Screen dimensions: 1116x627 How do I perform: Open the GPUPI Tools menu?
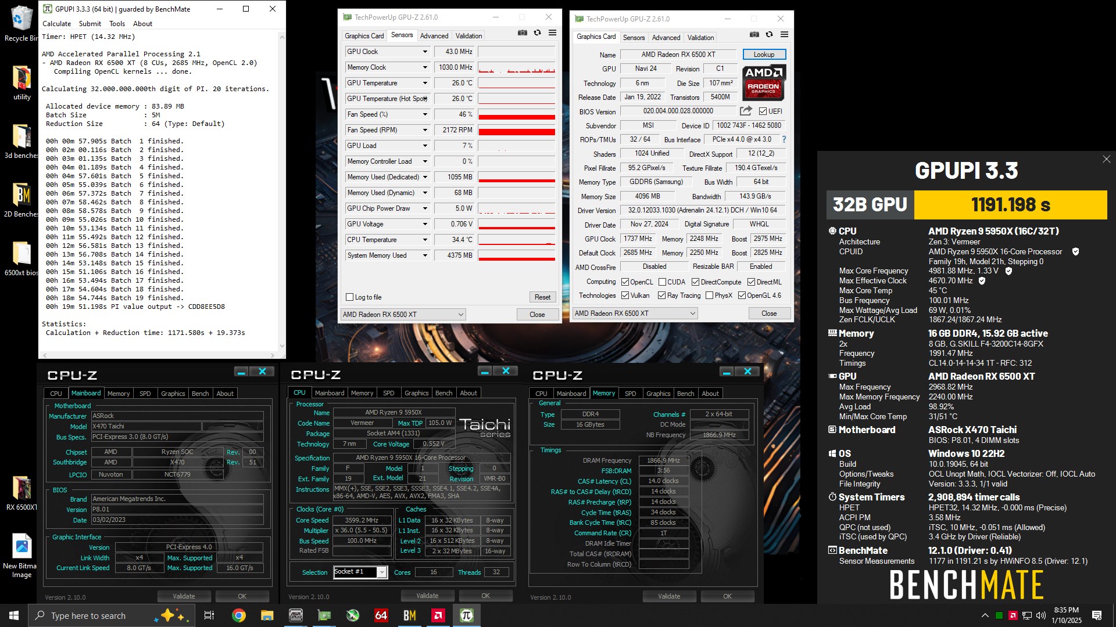click(x=117, y=24)
